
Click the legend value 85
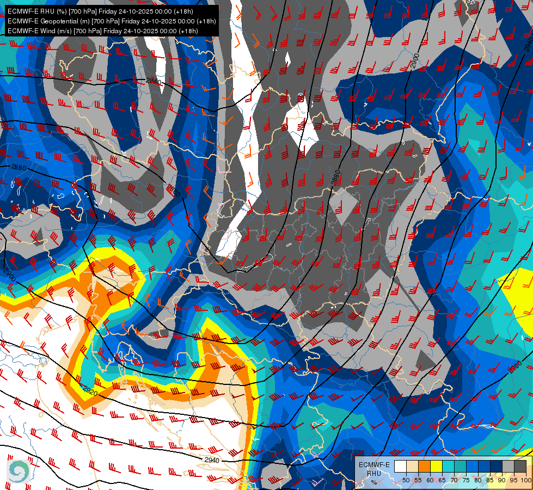[490, 480]
